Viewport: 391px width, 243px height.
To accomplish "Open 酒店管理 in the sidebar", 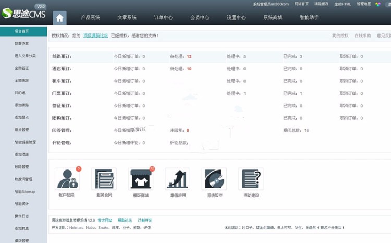I will click(22, 241).
